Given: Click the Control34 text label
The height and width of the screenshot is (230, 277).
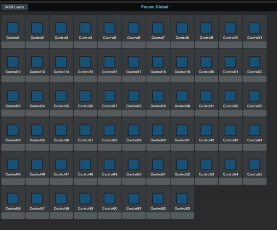Looking at the screenshot, I should click(13, 140).
